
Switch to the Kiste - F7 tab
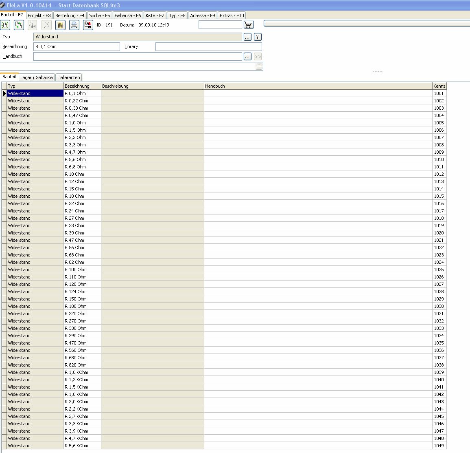click(155, 15)
